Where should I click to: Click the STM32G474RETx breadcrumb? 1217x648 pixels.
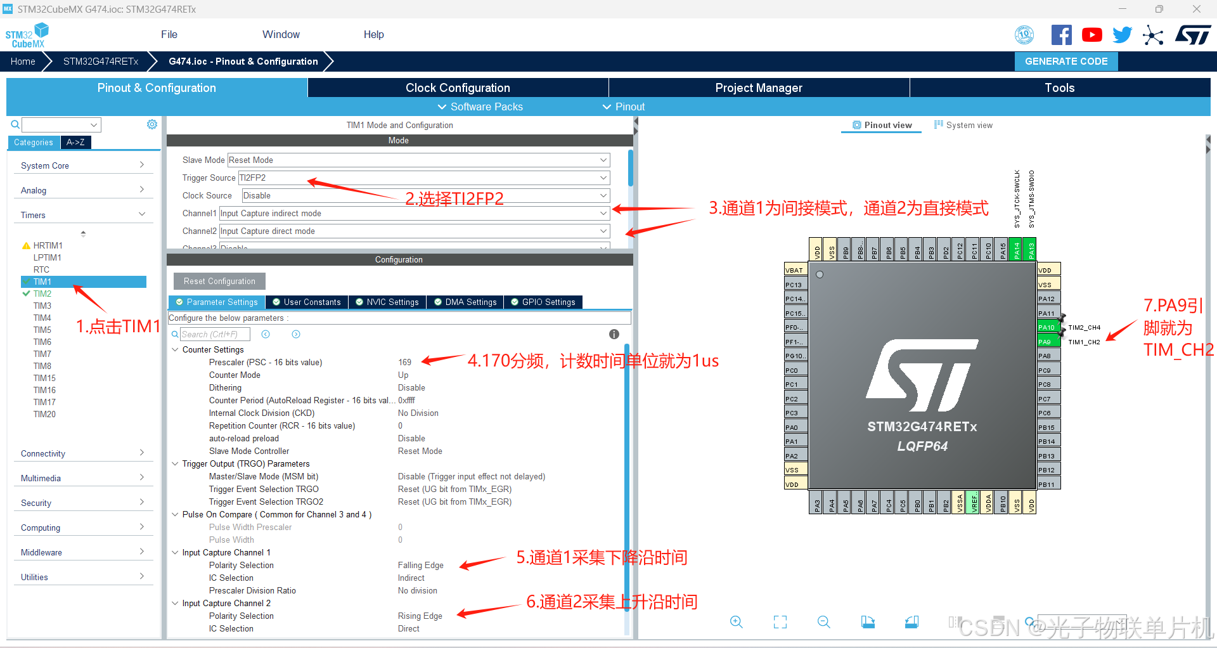[101, 62]
